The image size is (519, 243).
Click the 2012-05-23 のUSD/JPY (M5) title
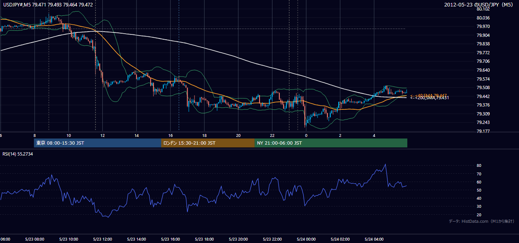pos(479,4)
